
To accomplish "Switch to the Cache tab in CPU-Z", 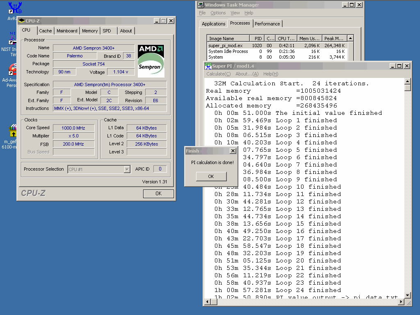I will click(x=45, y=31).
